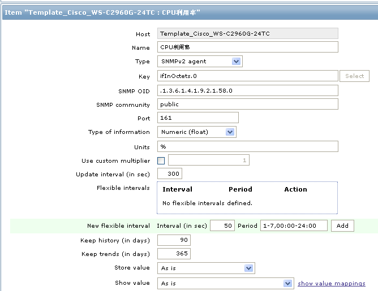The height and width of the screenshot is (291, 378).
Task: Click the 'Flexible intervals' label
Action: [x=123, y=188]
